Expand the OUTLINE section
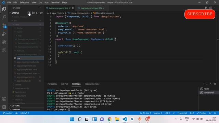This screenshot has height=123, width=219. [15, 106]
